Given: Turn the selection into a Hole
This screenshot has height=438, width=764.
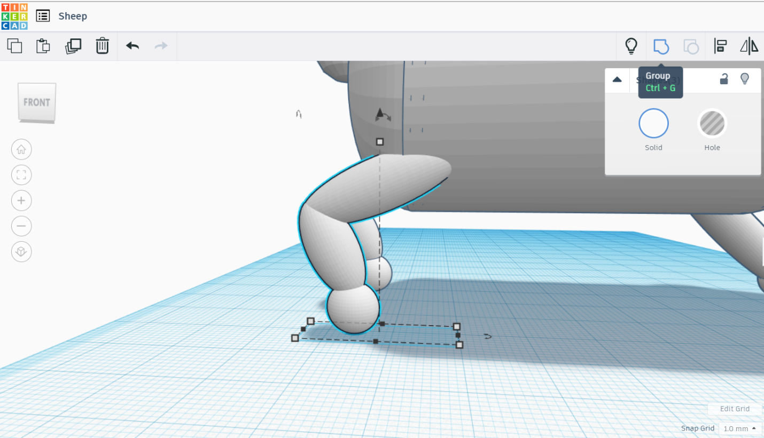Looking at the screenshot, I should tap(712, 123).
